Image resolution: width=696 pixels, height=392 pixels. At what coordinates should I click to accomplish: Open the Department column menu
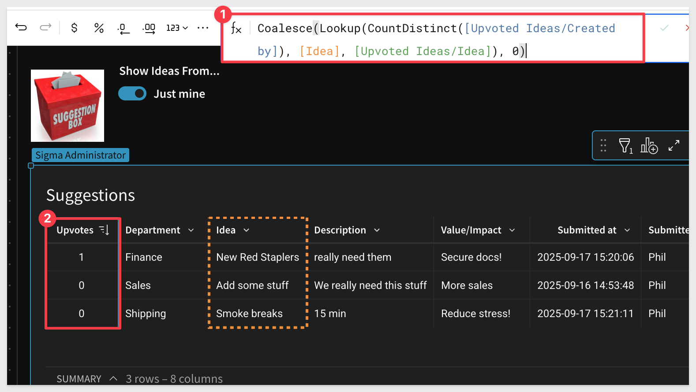tap(191, 230)
